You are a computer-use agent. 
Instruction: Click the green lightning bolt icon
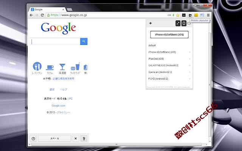click(173, 15)
